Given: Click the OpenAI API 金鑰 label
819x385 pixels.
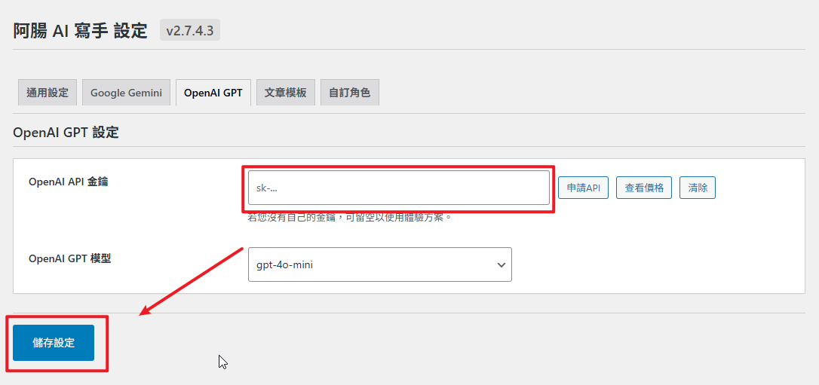Looking at the screenshot, I should pos(68,182).
